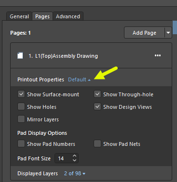Enable Show Holes checkbox
This screenshot has height=182, width=177.
[x=21, y=107]
